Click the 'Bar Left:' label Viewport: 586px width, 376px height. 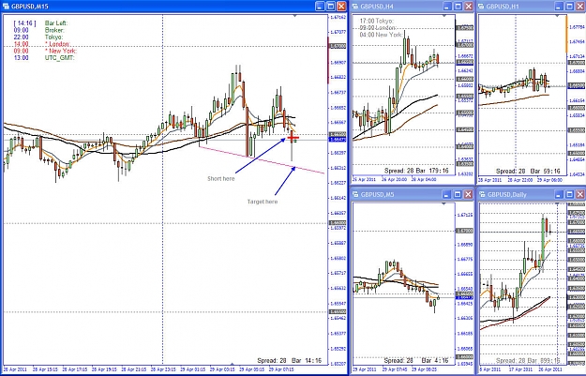(x=56, y=23)
